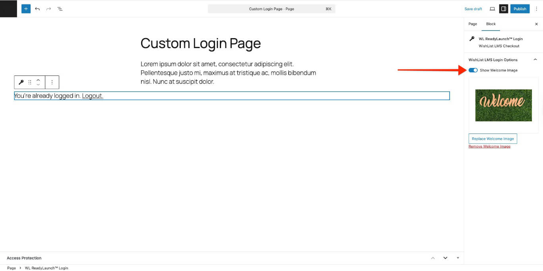Open the preview options with the monitor icon
Image resolution: width=543 pixels, height=271 pixels.
[x=492, y=8]
